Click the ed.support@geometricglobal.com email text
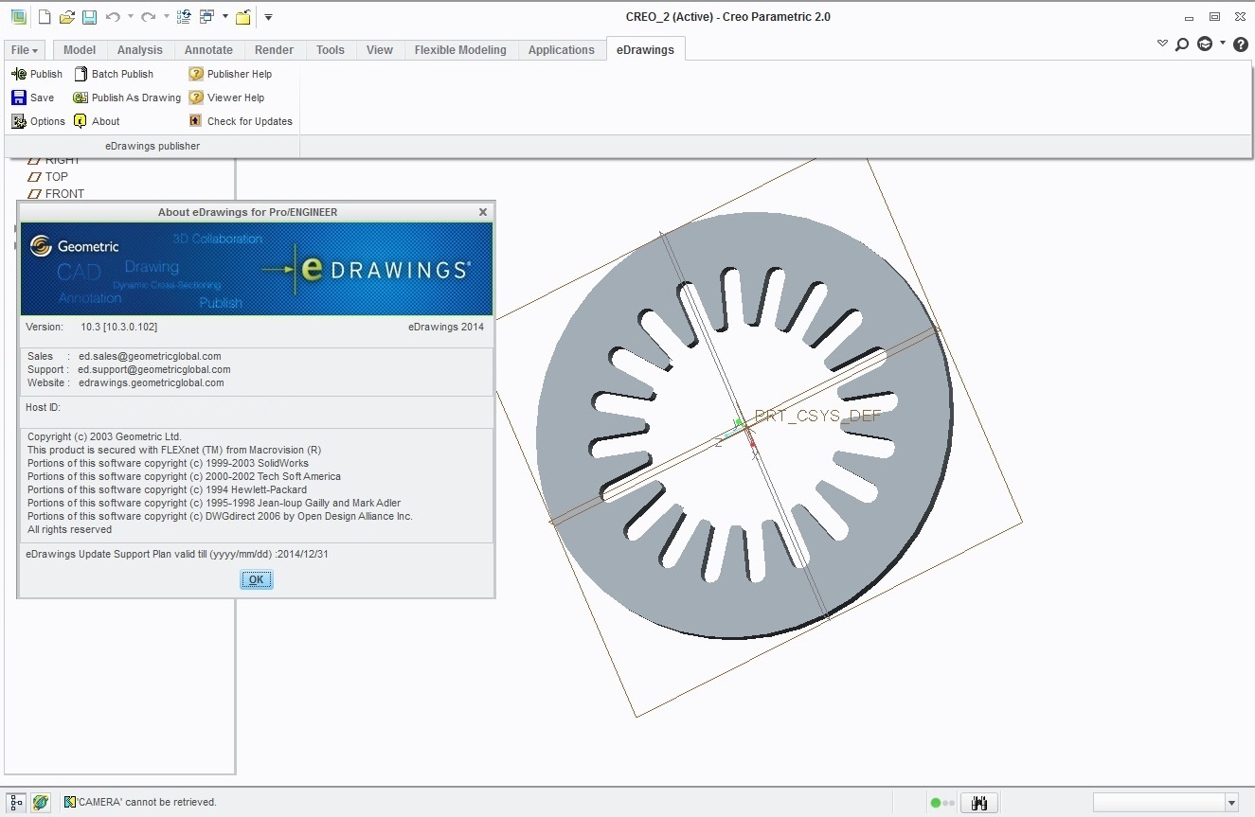 [x=154, y=369]
